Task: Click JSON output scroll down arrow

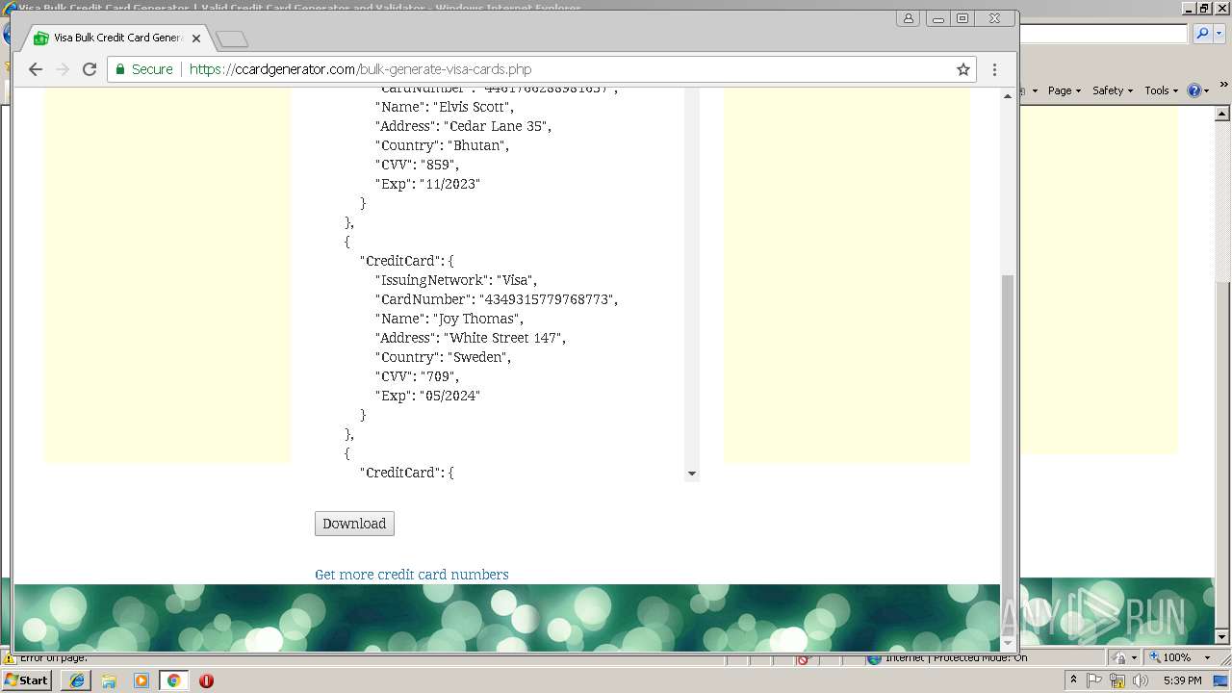Action: 691,474
